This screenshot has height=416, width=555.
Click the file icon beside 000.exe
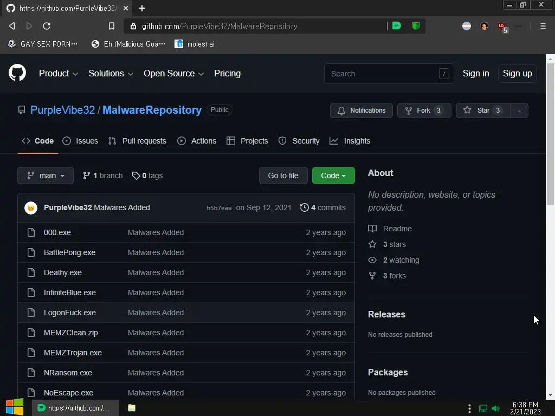tap(31, 232)
